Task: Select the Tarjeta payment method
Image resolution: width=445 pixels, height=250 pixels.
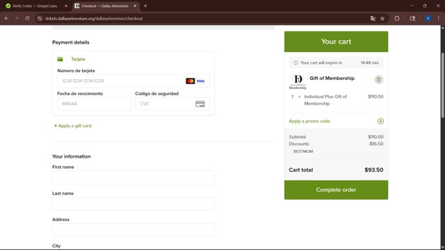Action: 78,59
